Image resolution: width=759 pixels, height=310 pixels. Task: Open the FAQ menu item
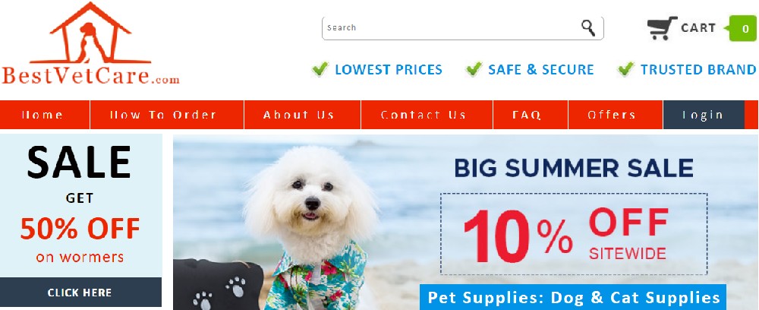(531, 115)
